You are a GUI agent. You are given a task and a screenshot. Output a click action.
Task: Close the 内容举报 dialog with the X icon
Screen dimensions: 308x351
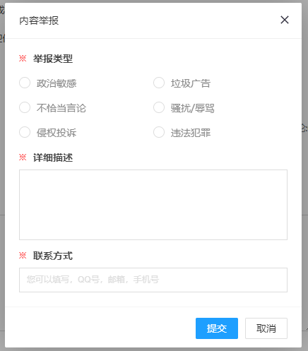[285, 20]
